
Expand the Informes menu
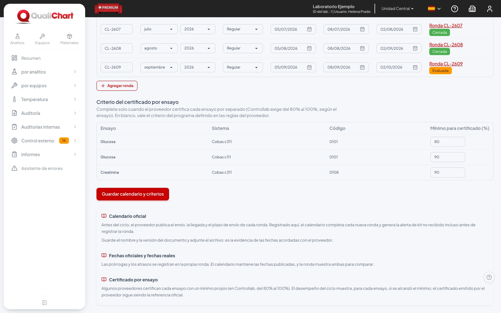[x=44, y=155]
